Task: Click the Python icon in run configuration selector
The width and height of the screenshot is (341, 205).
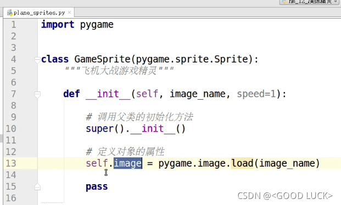Action: 284,2
